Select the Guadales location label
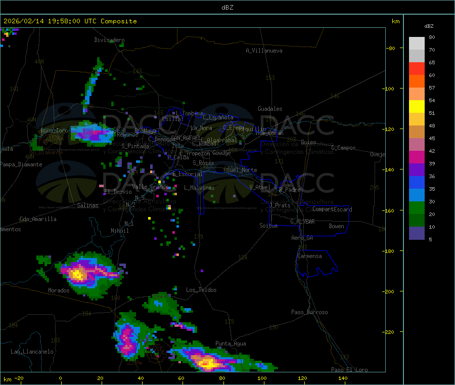 (270, 109)
